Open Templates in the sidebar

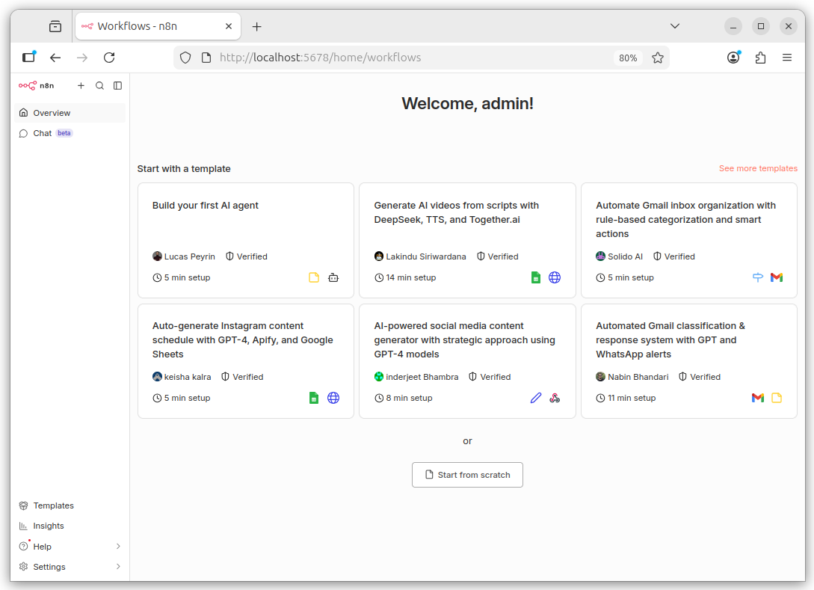[70, 506]
